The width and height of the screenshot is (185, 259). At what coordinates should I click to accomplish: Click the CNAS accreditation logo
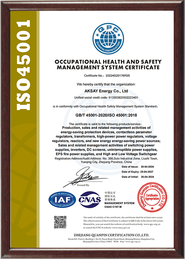coord(90,199)
